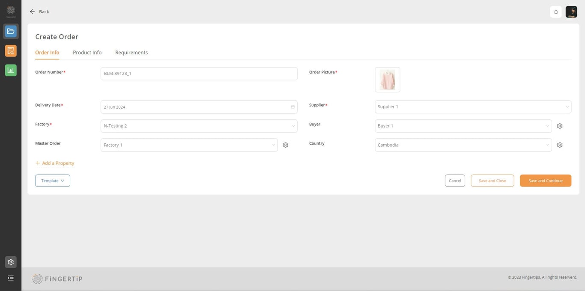Open the calendar icon in Delivery Date

(x=293, y=107)
